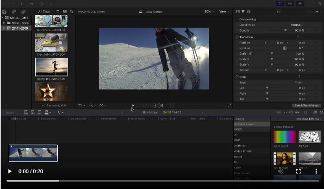Open the All Clips filter dropdown
Screen dimensions: 324x189
point(45,12)
